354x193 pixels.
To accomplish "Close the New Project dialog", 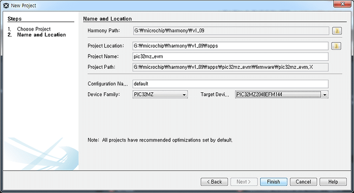I will click(x=343, y=4).
